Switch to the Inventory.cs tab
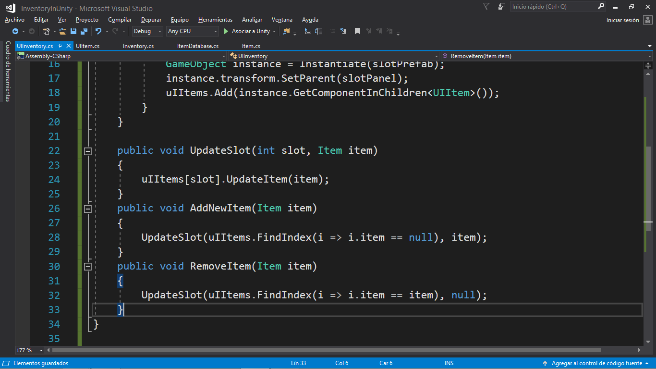This screenshot has width=656, height=369. point(138,46)
